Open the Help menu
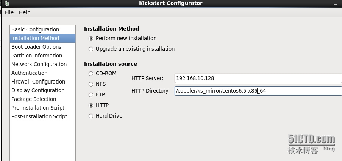This screenshot has height=161, width=342. (25, 12)
